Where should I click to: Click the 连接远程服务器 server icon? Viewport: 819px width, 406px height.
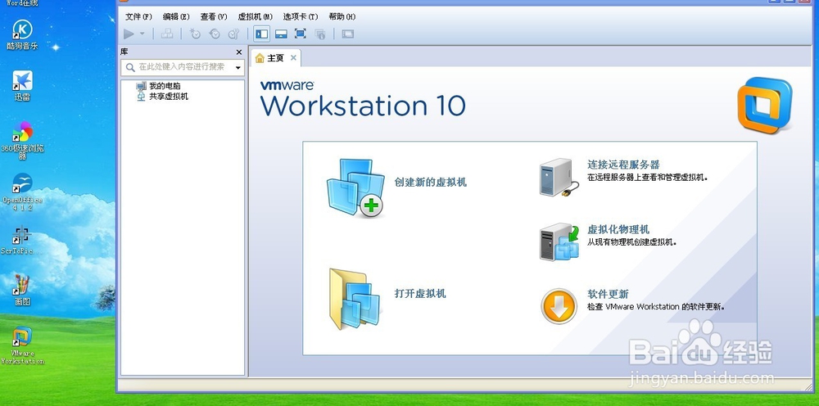click(559, 178)
